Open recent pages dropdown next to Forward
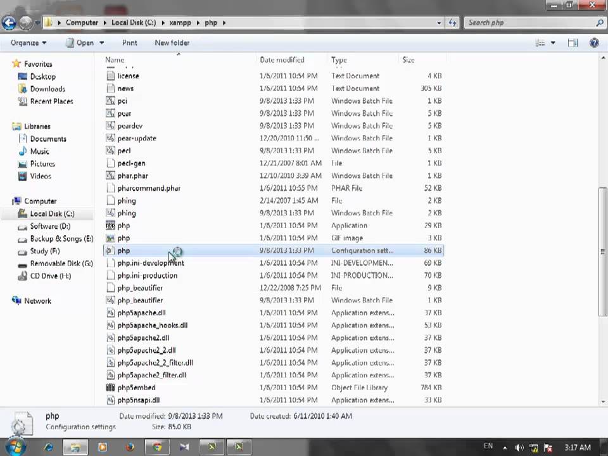The image size is (608, 456). [37, 23]
